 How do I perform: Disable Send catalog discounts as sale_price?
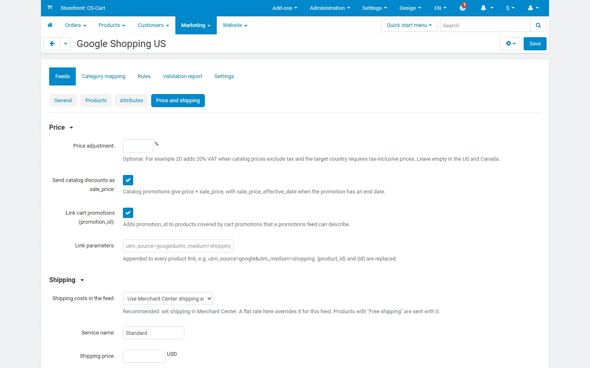pos(128,180)
